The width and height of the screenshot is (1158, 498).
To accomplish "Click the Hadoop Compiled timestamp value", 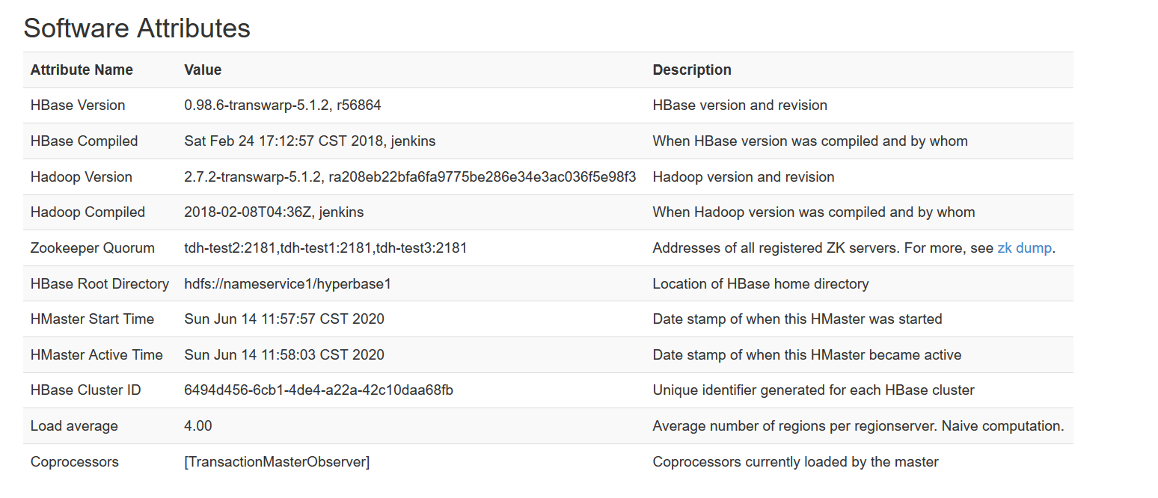I will [274, 212].
